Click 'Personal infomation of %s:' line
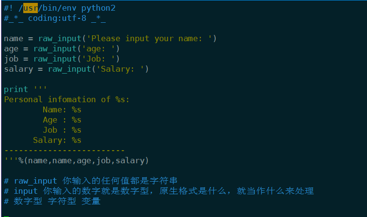The width and height of the screenshot is (367, 217). coord(67,99)
